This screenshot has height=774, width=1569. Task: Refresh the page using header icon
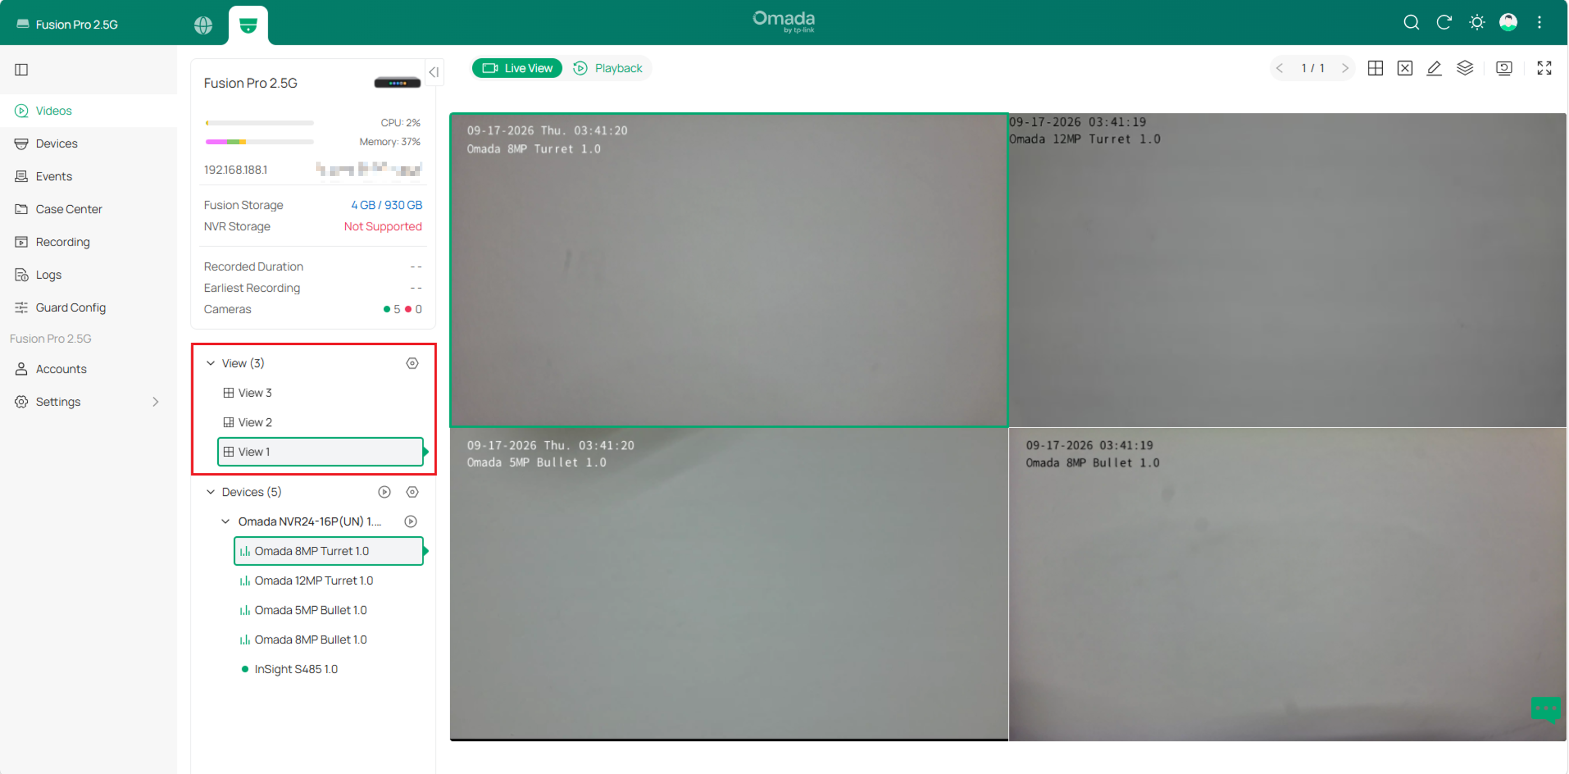coord(1444,23)
